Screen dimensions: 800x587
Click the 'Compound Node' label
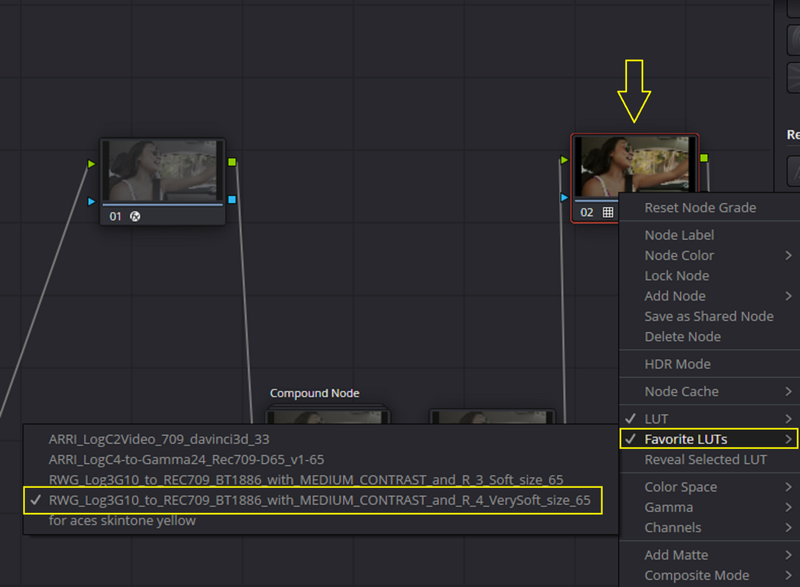coord(315,393)
